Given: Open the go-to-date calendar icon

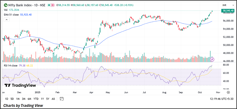Looking at the screenshot, I should point(61,99).
